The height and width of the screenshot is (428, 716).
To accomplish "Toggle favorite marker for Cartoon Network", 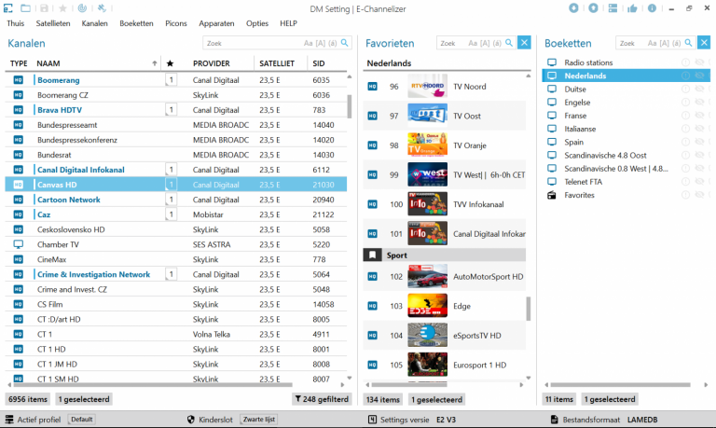I will [170, 200].
